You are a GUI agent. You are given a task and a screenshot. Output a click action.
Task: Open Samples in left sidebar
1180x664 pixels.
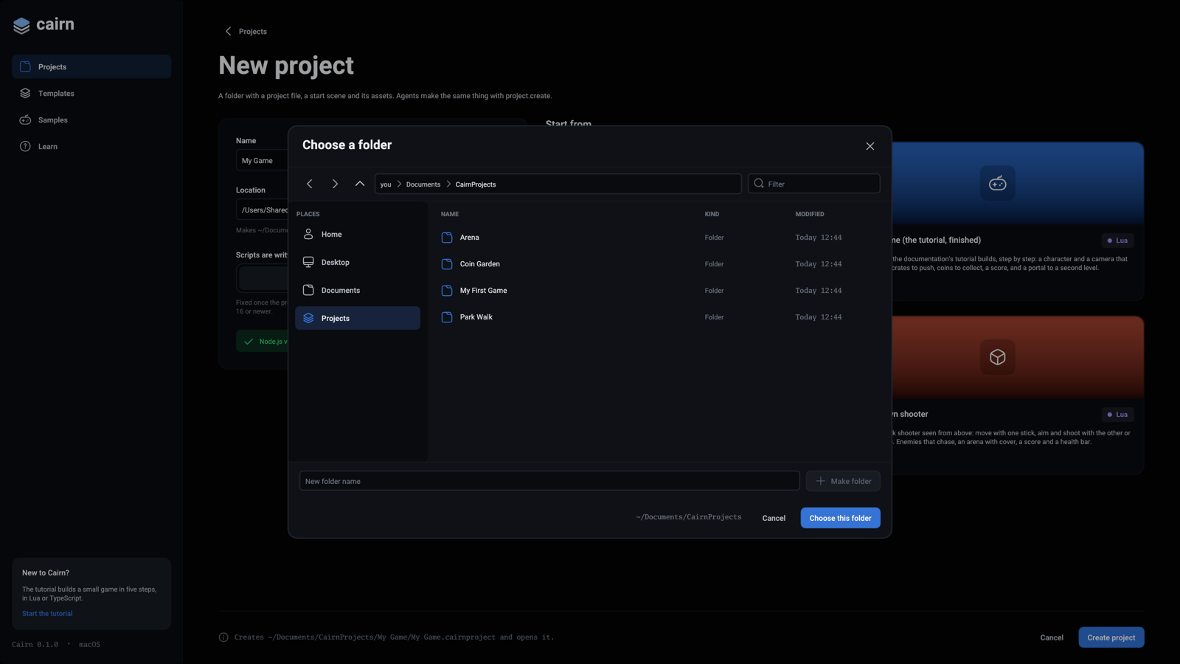pos(91,120)
